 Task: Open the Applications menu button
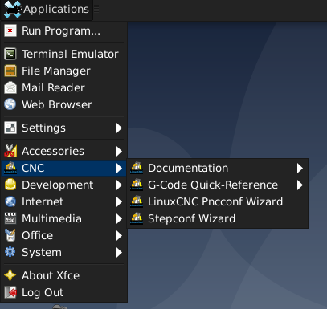coord(47,10)
